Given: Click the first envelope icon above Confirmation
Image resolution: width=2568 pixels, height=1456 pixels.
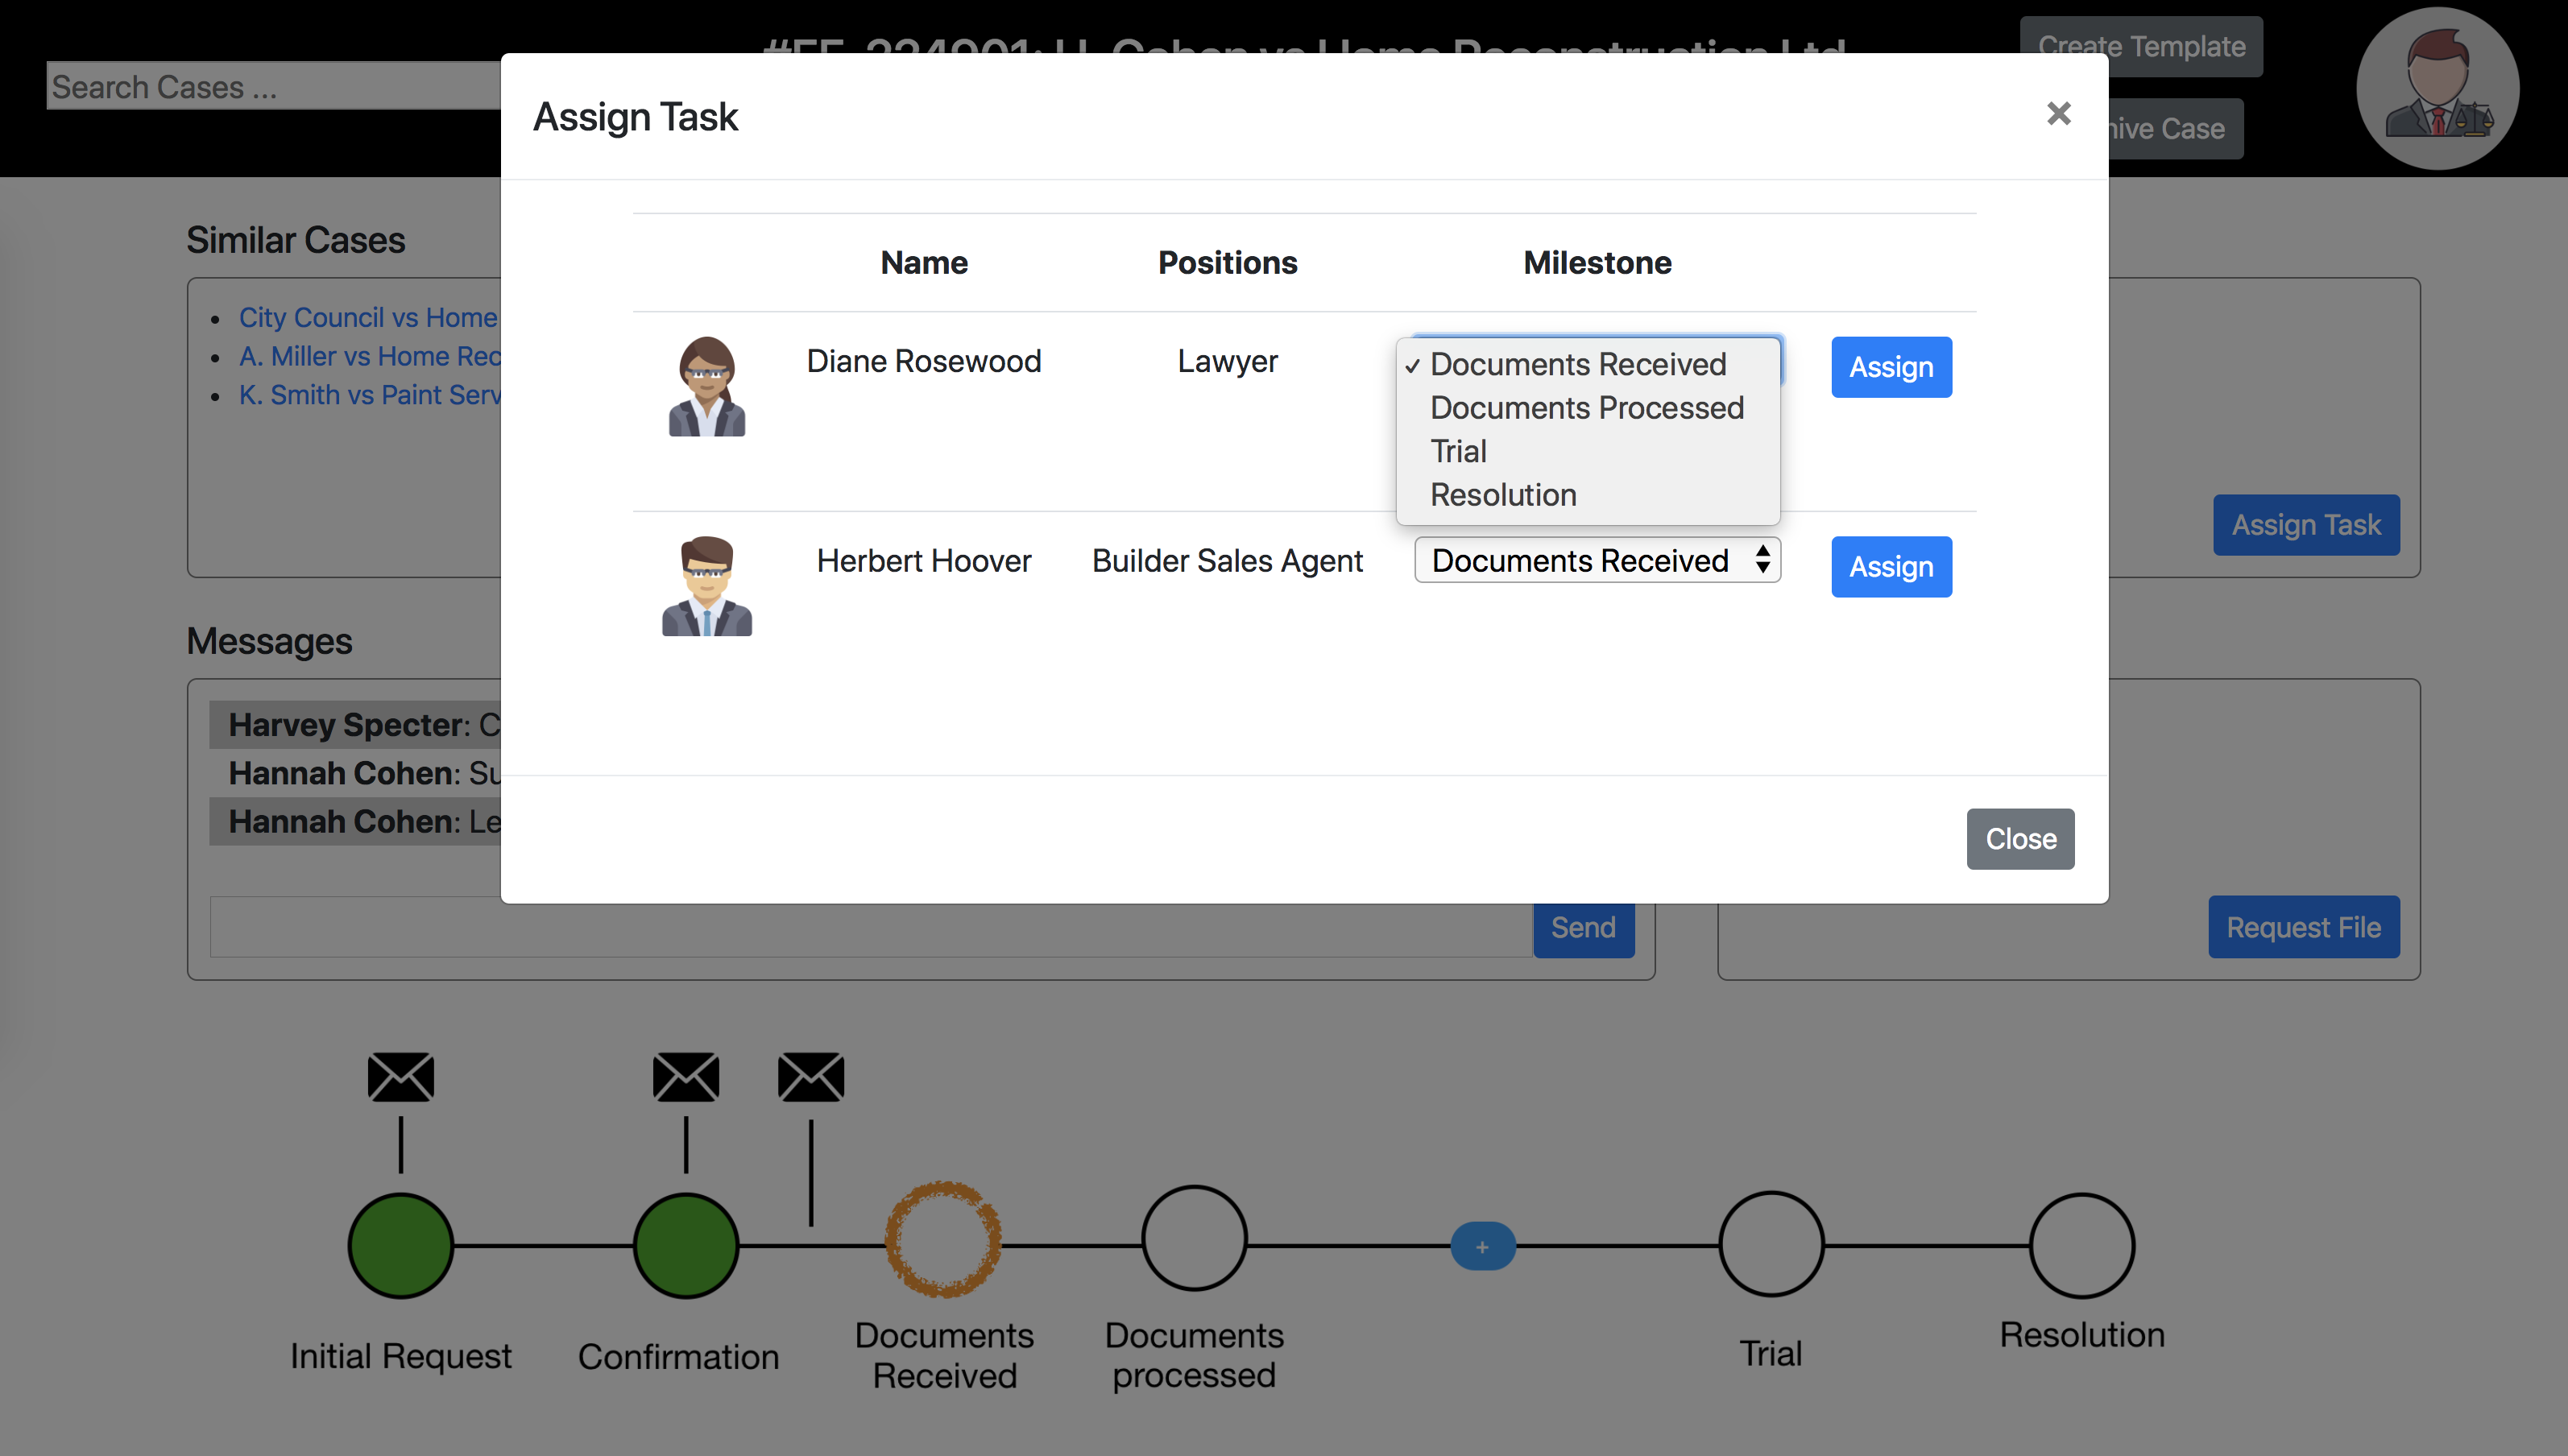Looking at the screenshot, I should pos(685,1077).
